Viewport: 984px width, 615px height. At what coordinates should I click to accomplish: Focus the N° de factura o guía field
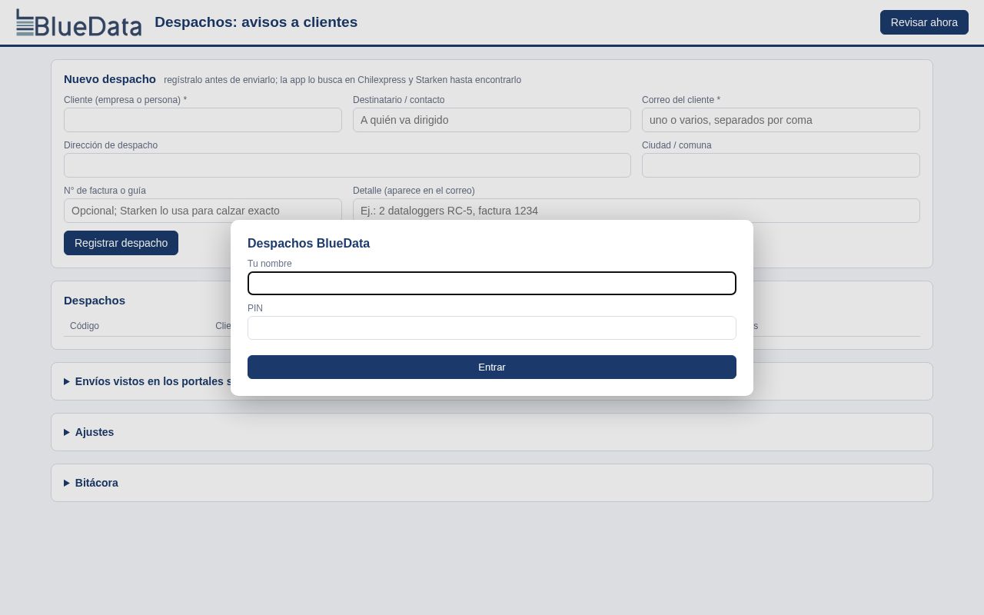[x=203, y=211]
